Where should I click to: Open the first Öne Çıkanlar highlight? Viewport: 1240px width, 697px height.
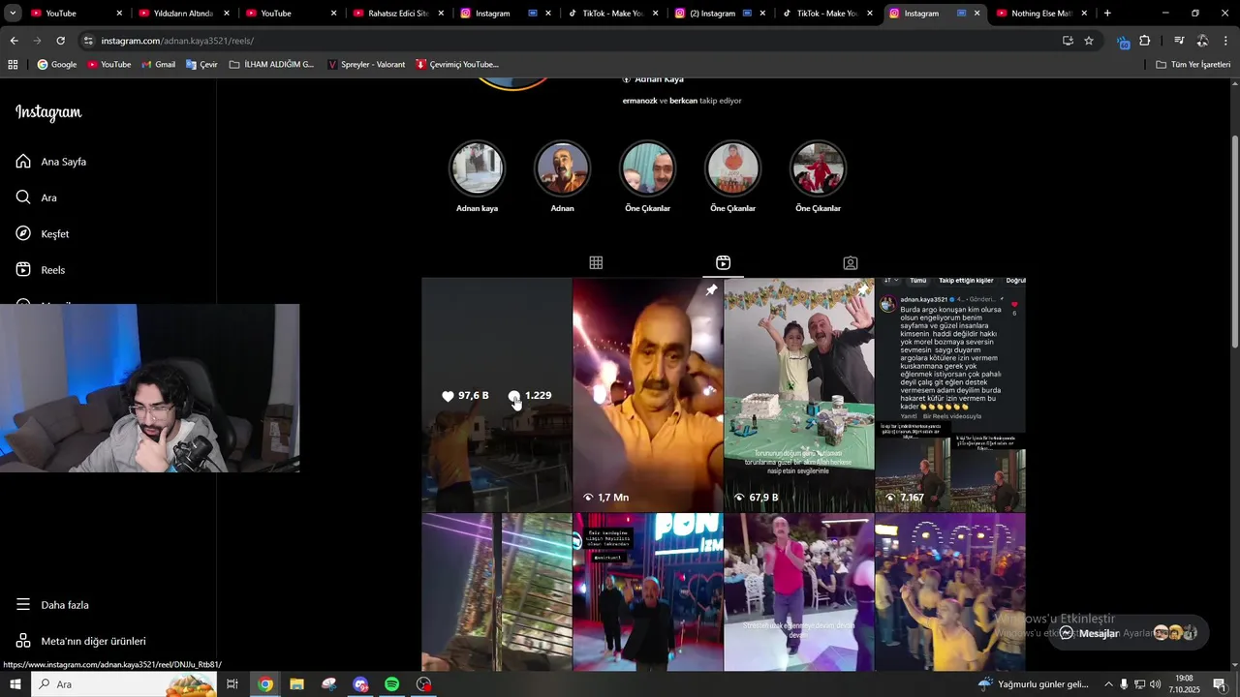click(x=647, y=168)
